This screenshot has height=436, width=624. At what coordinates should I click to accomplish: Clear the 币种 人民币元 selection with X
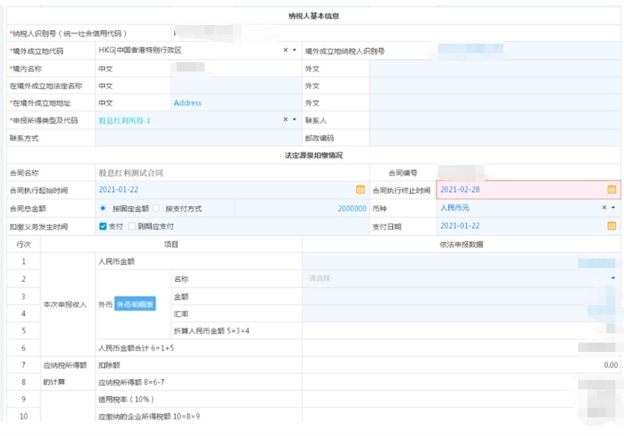click(x=604, y=208)
